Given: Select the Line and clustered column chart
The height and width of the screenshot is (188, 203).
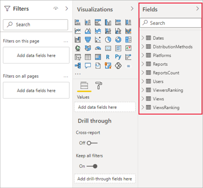Looking at the screenshot, I should pyautogui.click(x=118, y=31).
